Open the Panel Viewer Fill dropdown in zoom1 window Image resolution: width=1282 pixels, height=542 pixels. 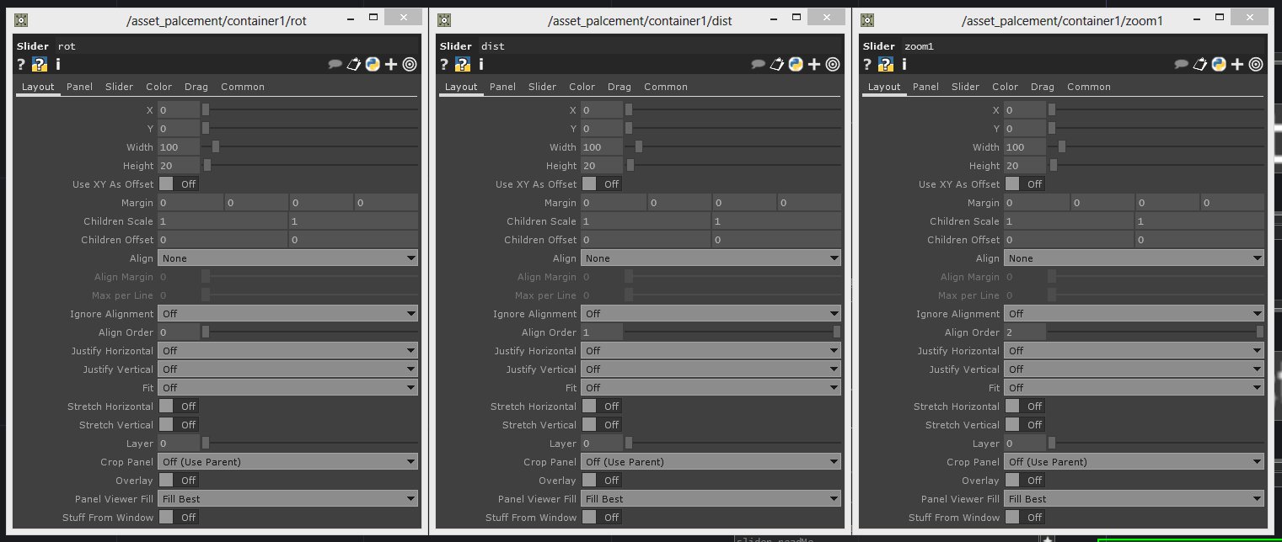1134,499
